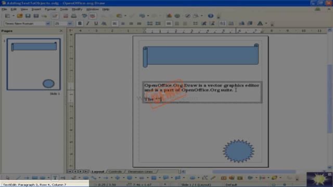Toggle Bullets On/Off
Image resolution: width=333 pixels, height=187 pixels.
click(x=196, y=23)
